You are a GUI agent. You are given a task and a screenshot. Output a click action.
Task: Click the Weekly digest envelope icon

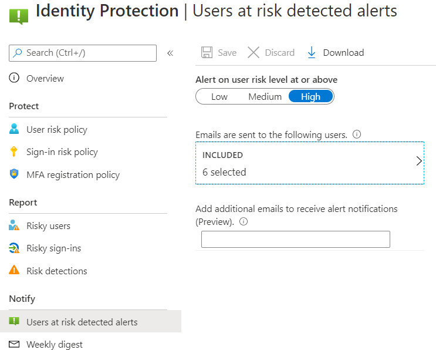pos(14,344)
